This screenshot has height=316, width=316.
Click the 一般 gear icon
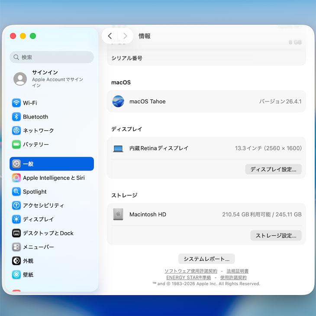tap(16, 164)
